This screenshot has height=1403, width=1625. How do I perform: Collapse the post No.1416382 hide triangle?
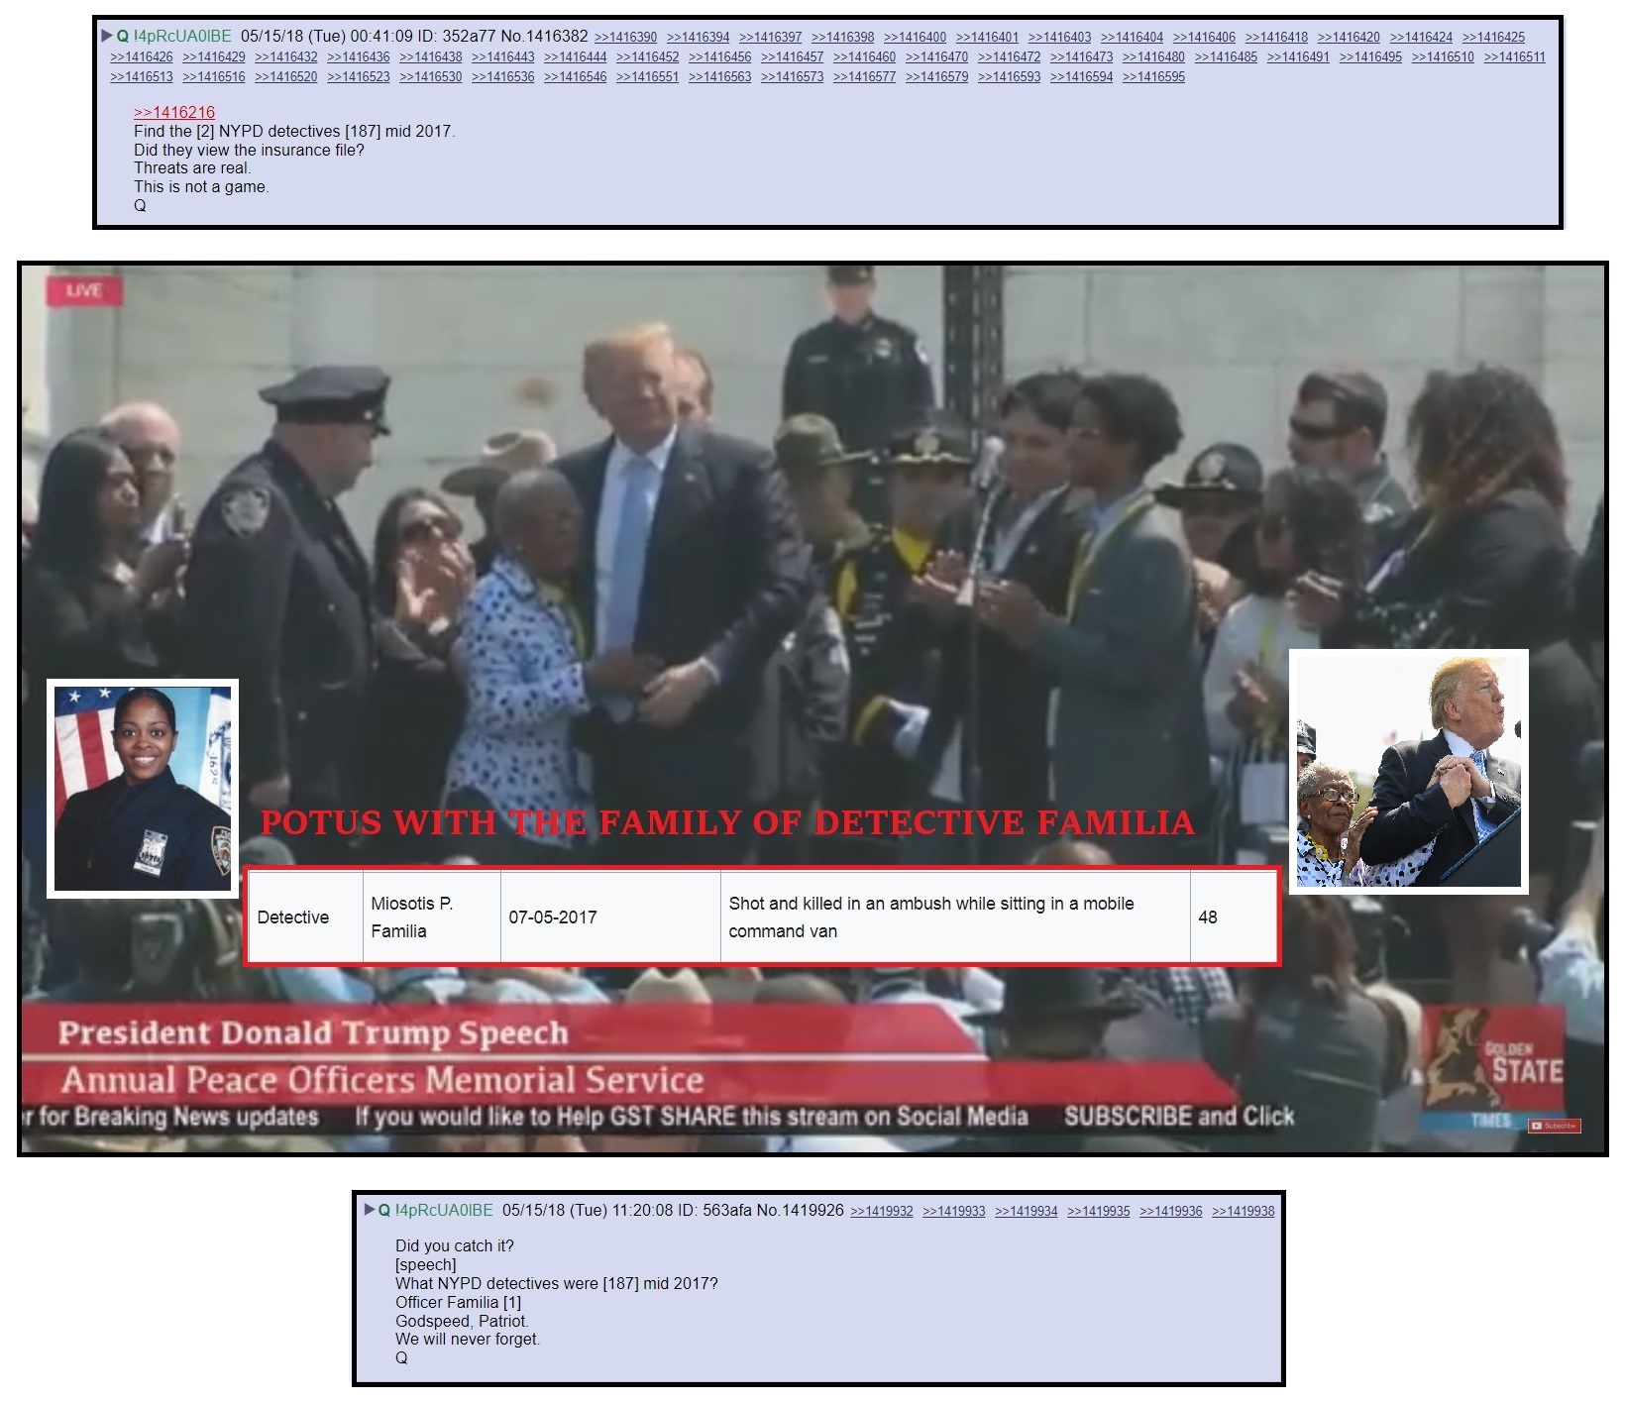point(107,37)
